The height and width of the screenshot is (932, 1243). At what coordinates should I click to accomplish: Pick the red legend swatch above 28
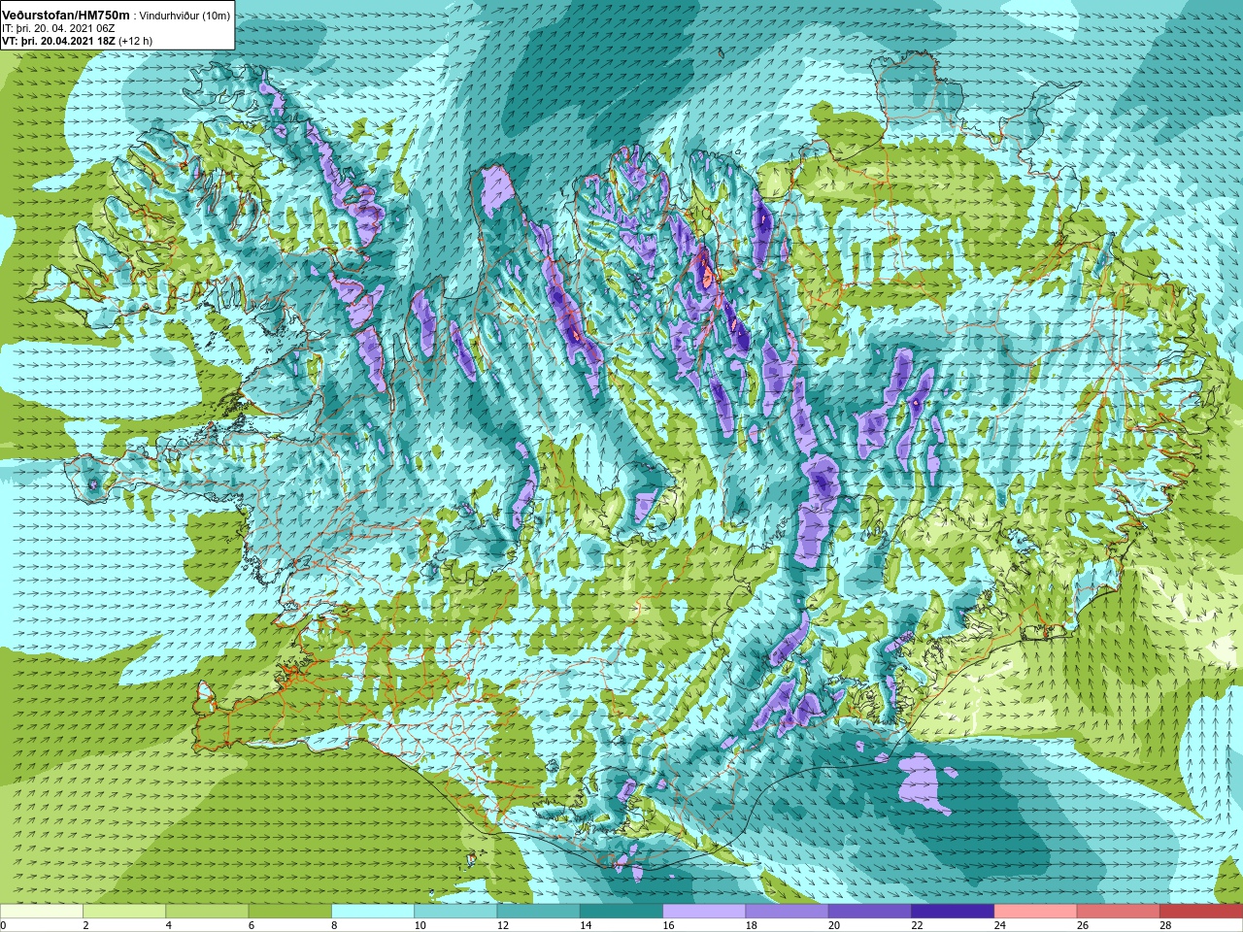tap(1201, 912)
